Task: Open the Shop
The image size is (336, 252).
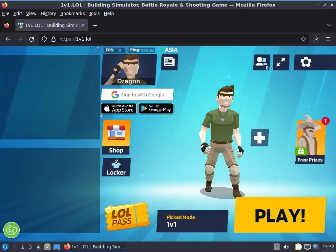Action: click(116, 137)
